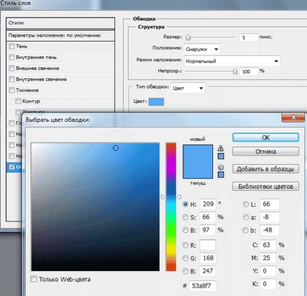This screenshot has height=296, width=307.
Task: Select the L lightness radio button
Action: 246,204
